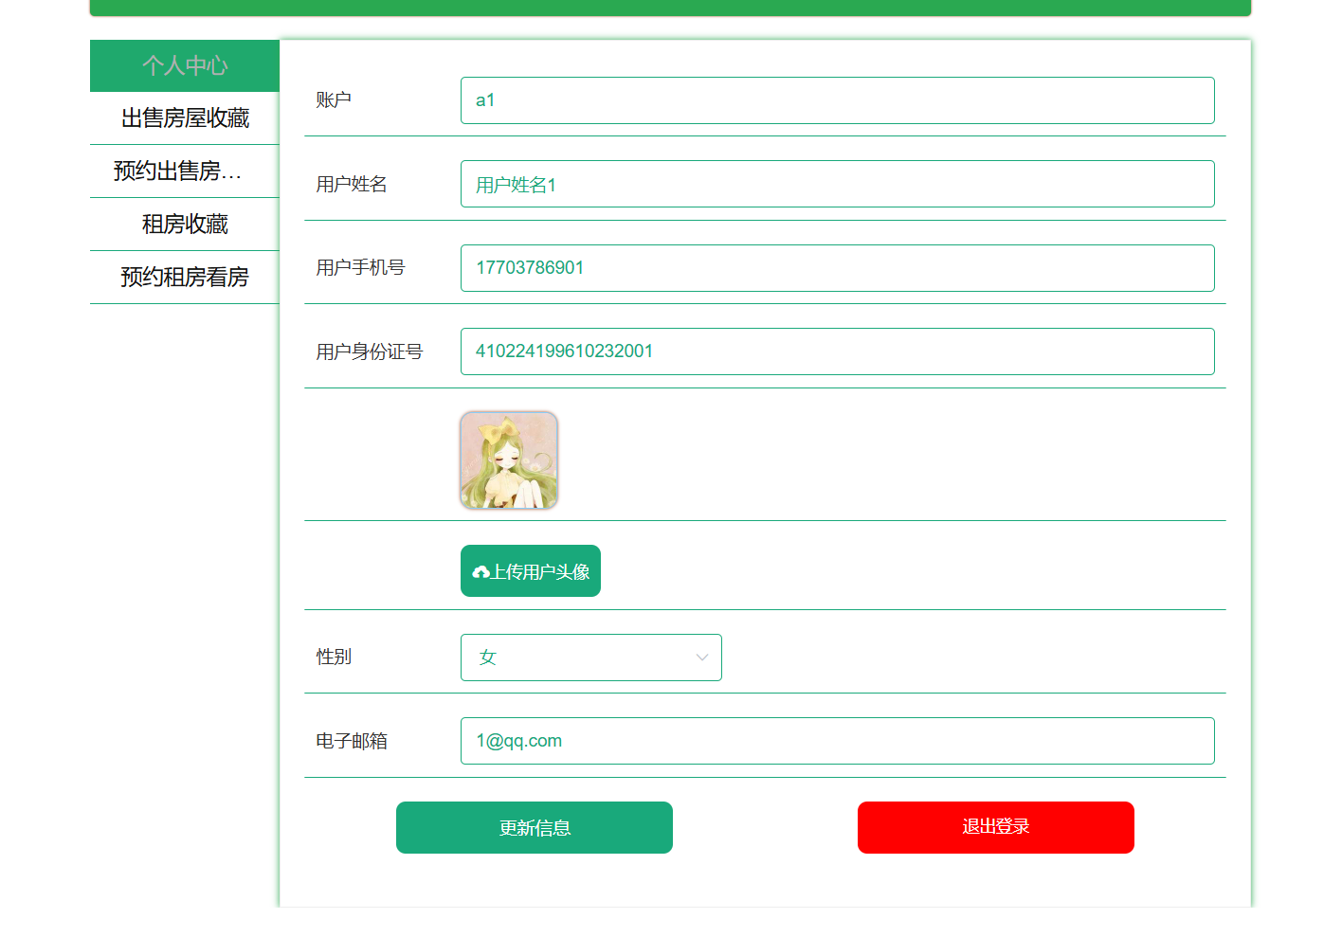Click the 电子邮箱 label text

click(x=352, y=741)
